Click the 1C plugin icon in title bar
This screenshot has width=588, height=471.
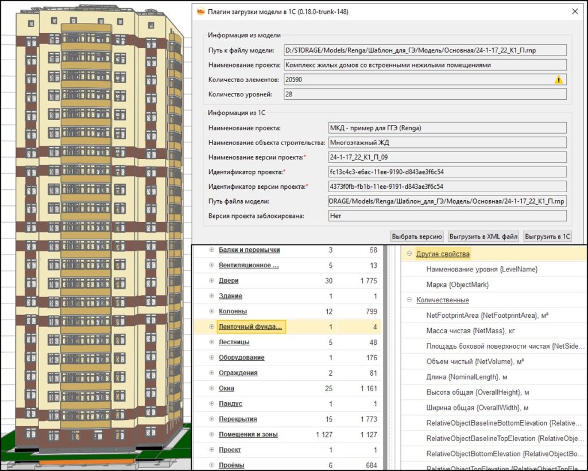[200, 11]
